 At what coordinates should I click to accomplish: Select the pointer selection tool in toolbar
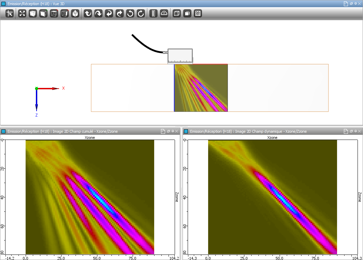tap(10, 14)
